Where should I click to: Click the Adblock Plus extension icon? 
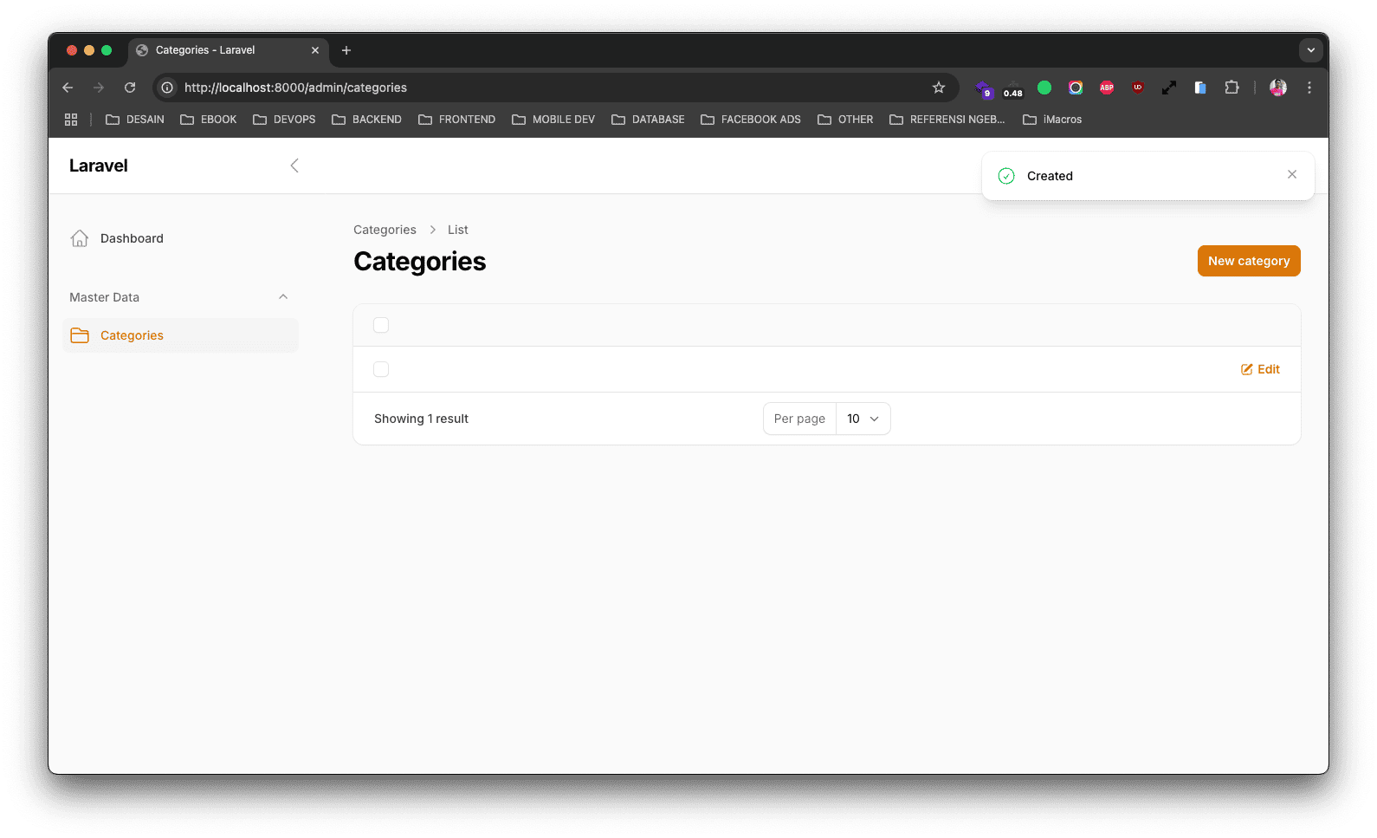pos(1106,88)
